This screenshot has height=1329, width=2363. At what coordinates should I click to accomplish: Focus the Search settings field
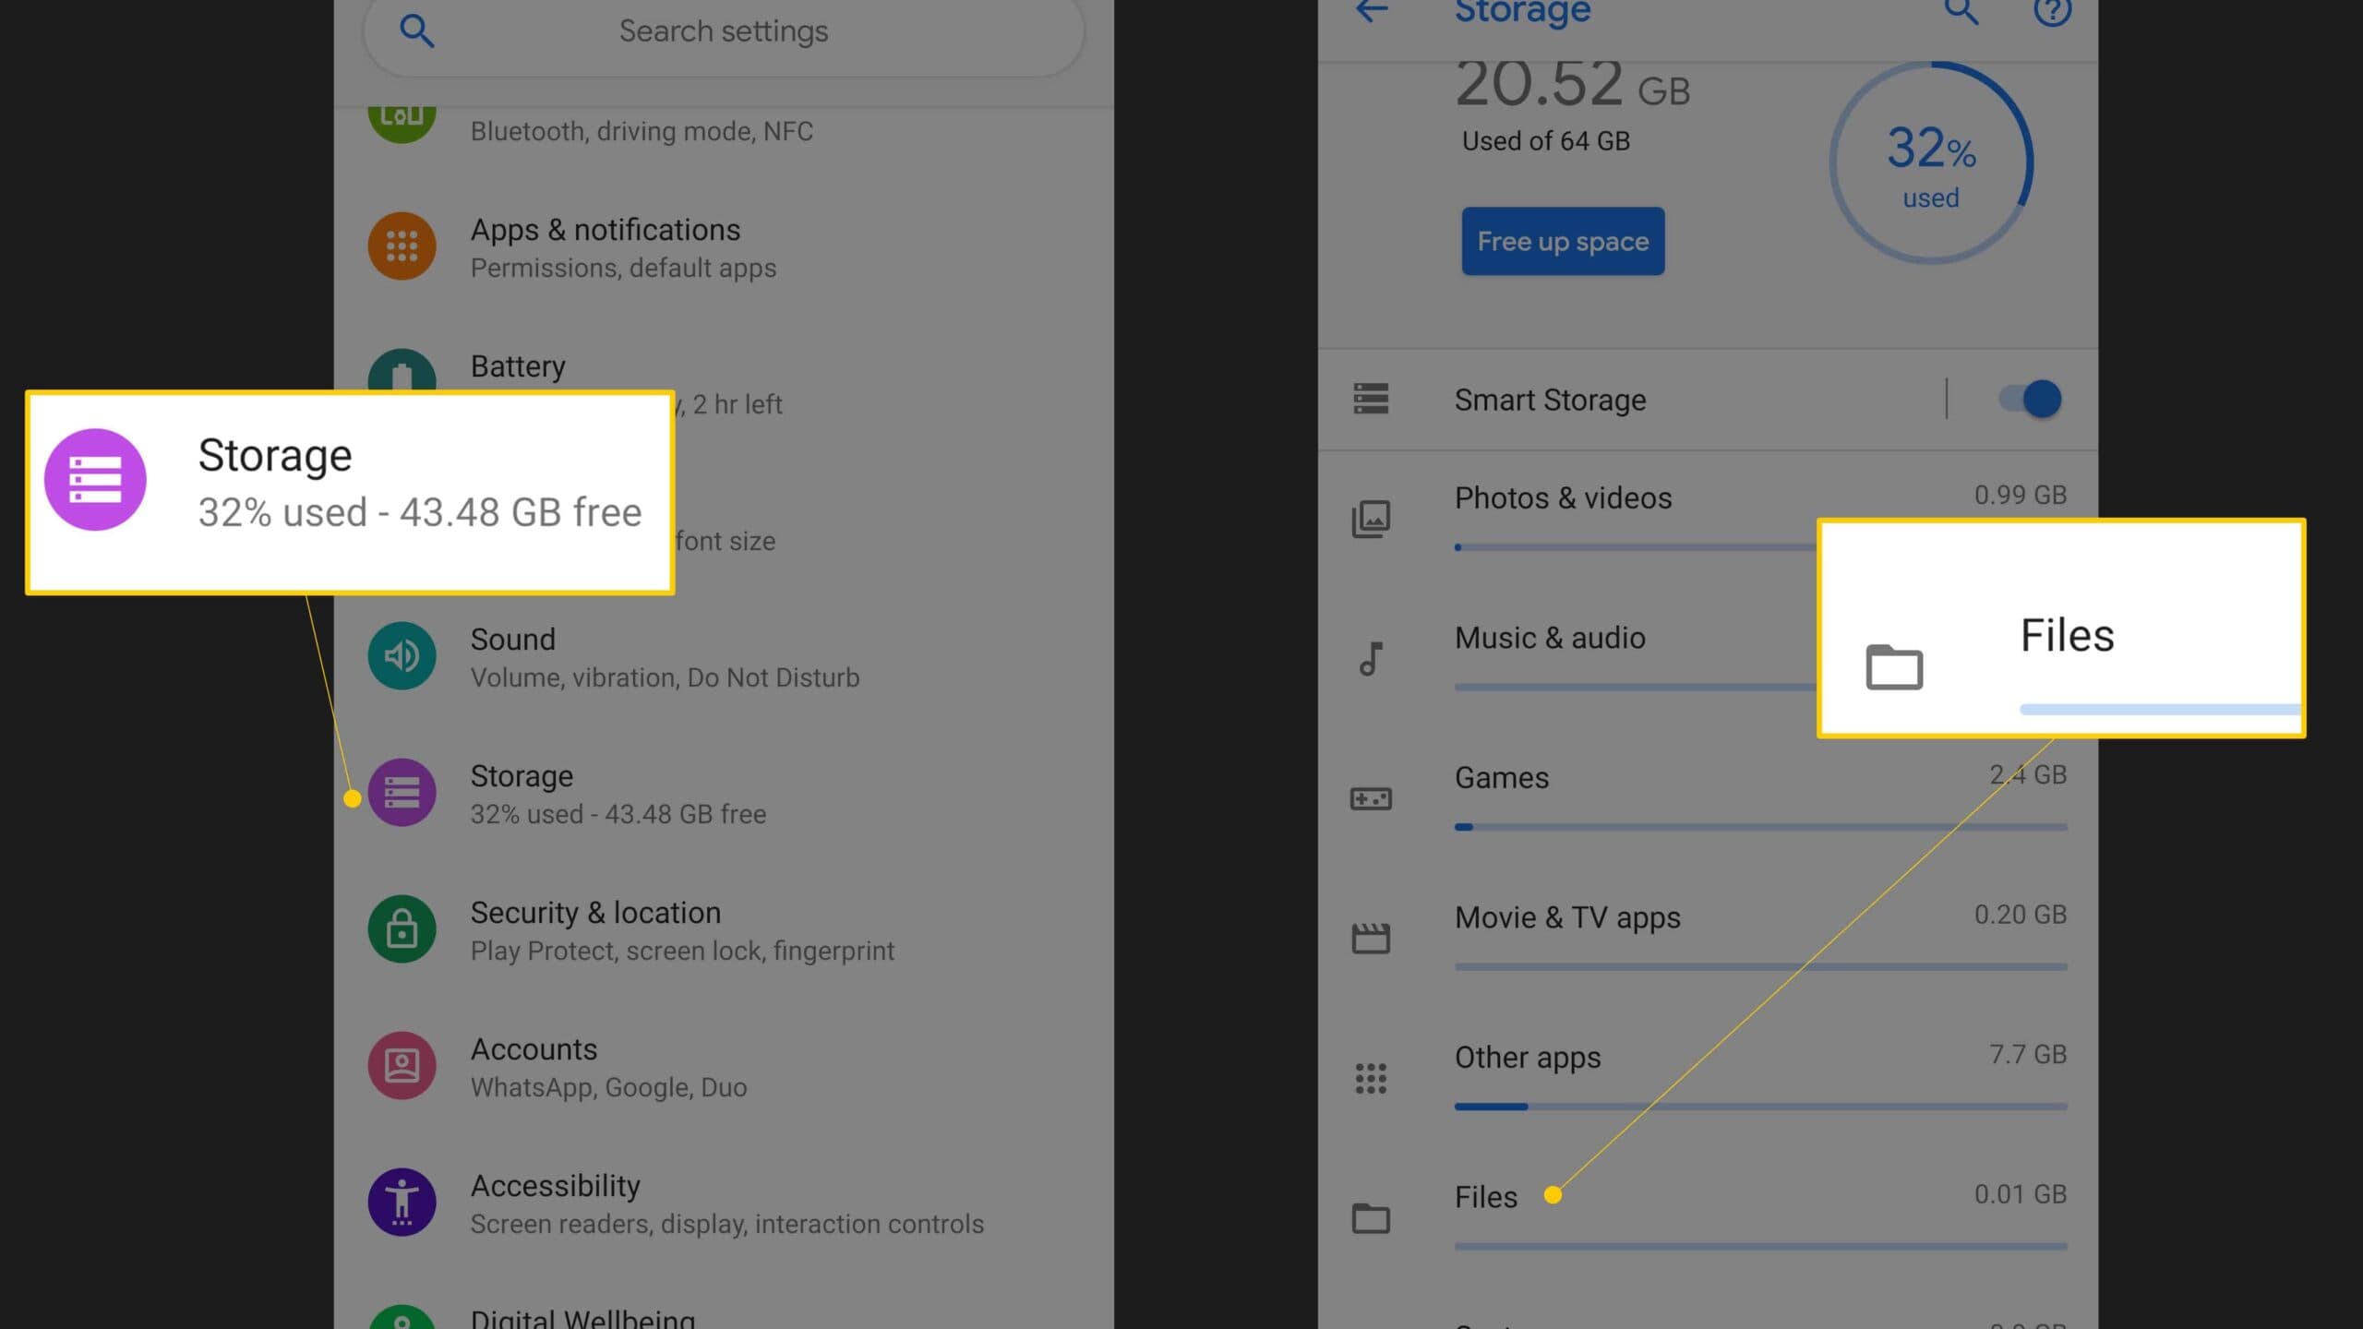coord(724,33)
